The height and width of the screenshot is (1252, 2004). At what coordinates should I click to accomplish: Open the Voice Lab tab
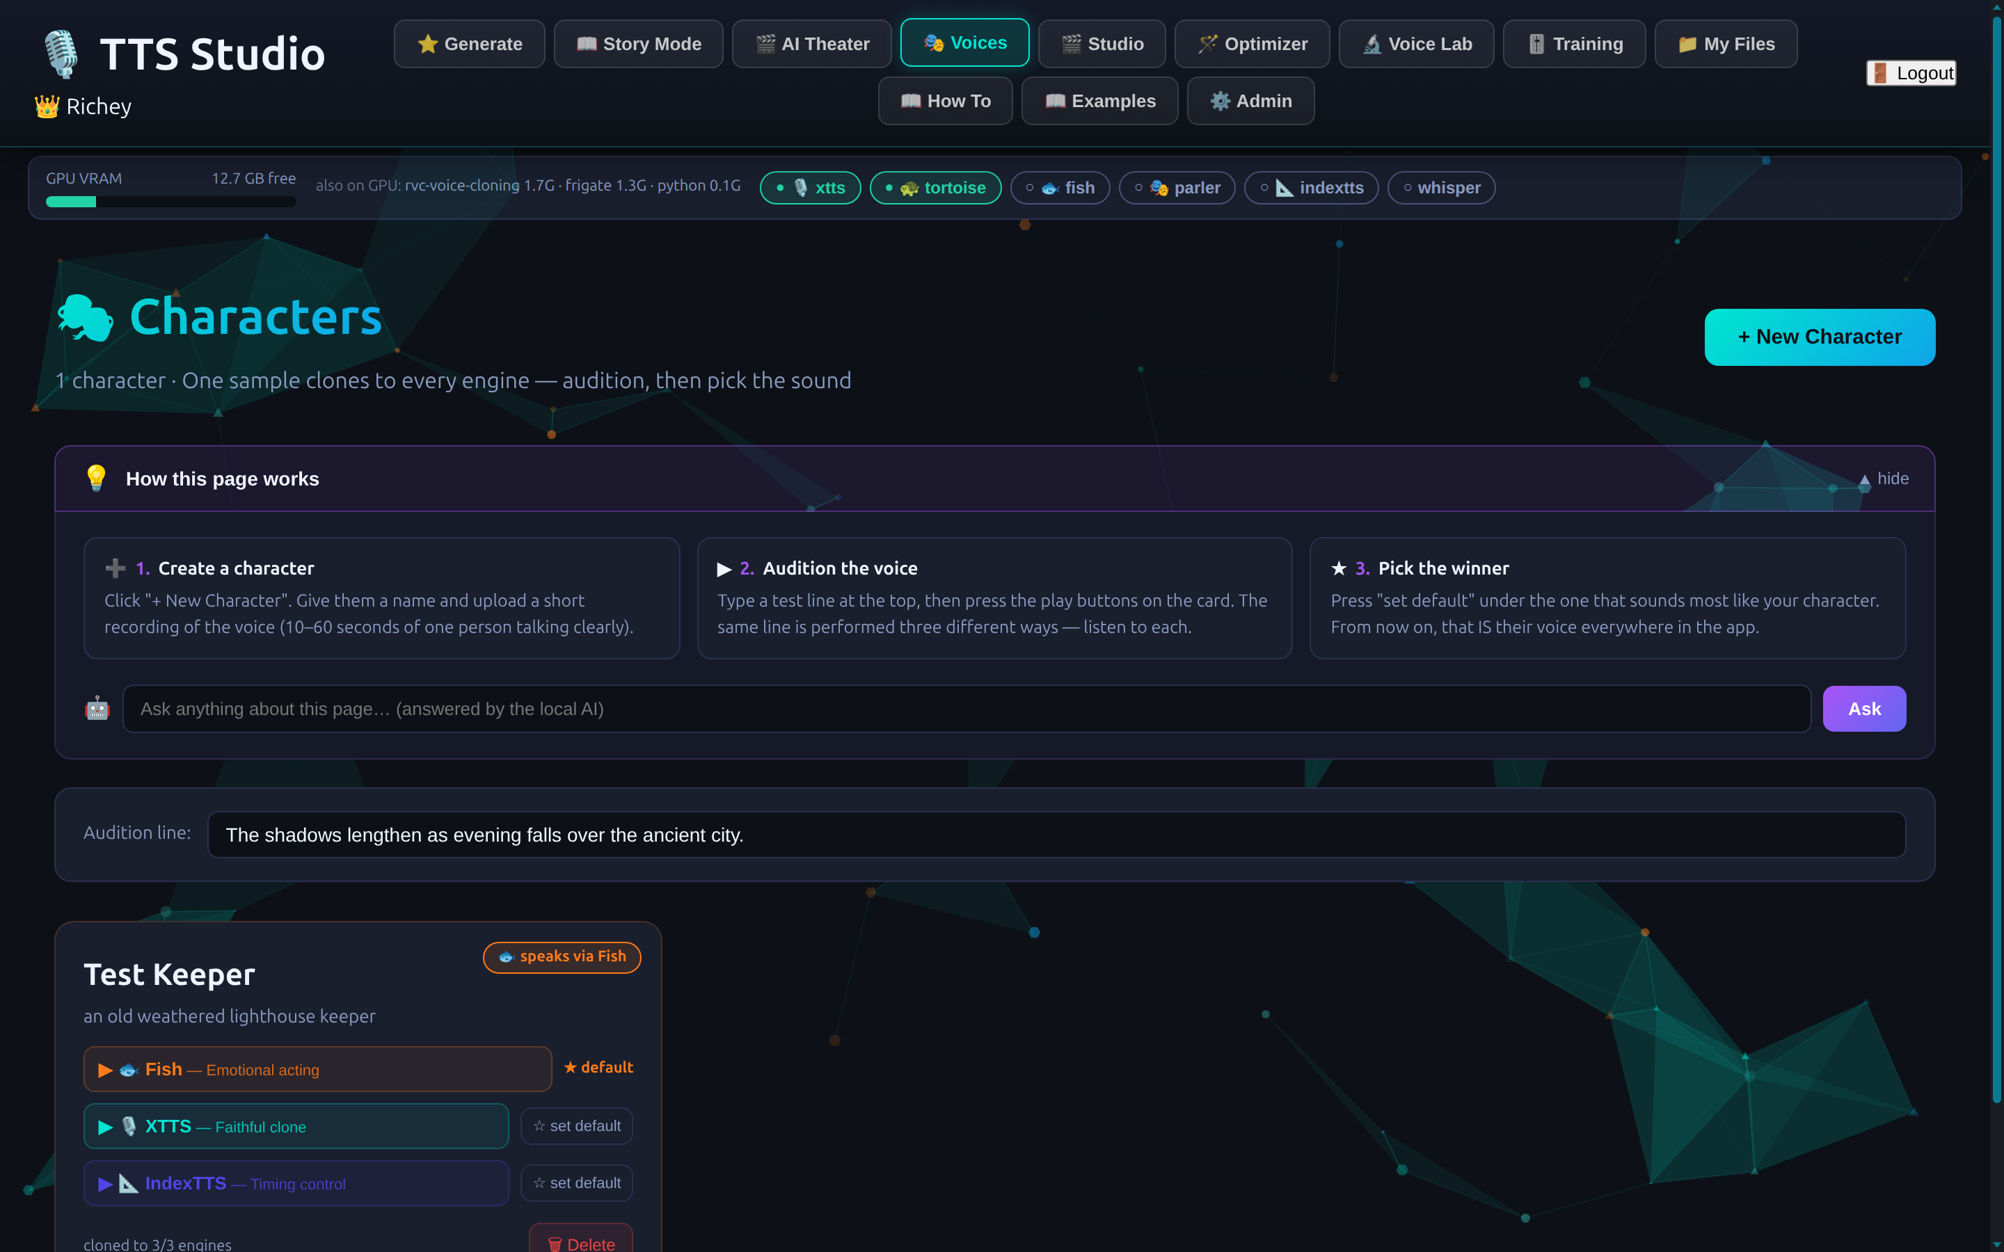tap(1416, 44)
